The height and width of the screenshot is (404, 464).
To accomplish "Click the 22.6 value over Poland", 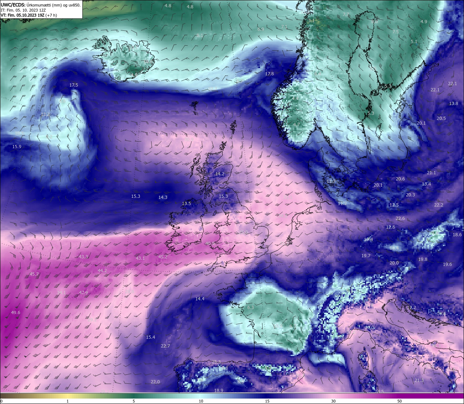I will (400, 218).
